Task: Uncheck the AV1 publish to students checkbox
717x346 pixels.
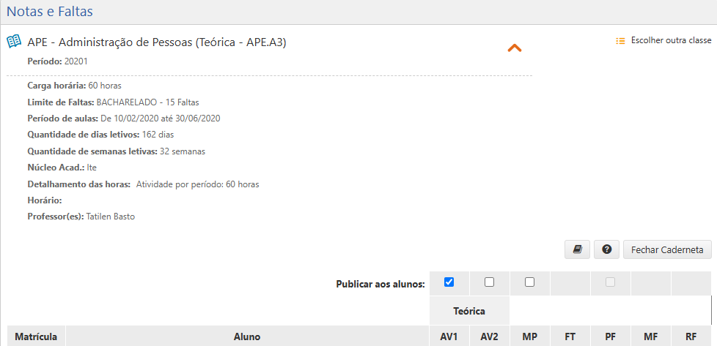Action: coord(449,282)
